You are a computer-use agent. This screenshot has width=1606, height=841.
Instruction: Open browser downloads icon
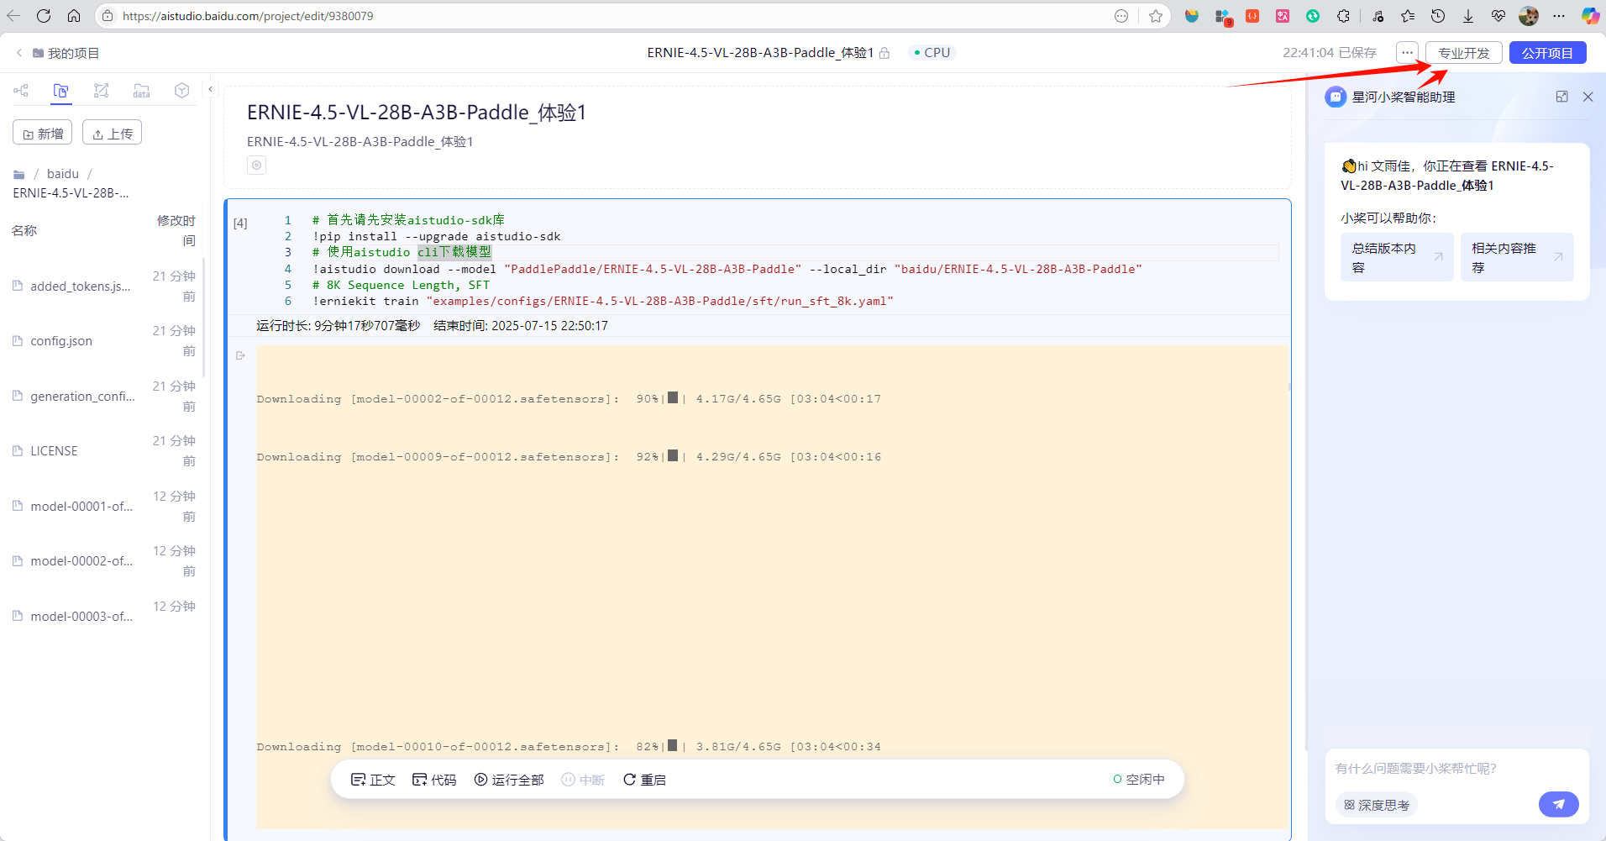pyautogui.click(x=1468, y=16)
